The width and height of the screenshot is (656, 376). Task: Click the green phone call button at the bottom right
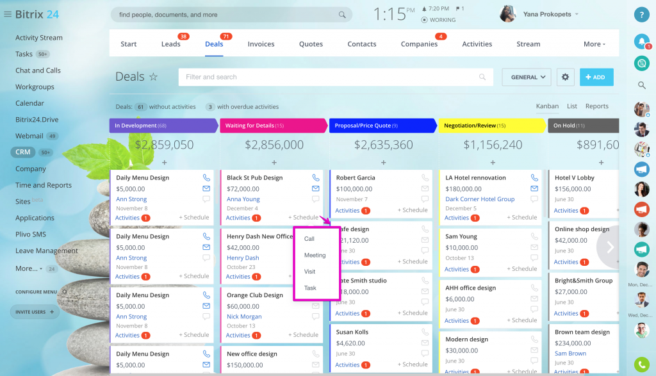[x=641, y=364]
